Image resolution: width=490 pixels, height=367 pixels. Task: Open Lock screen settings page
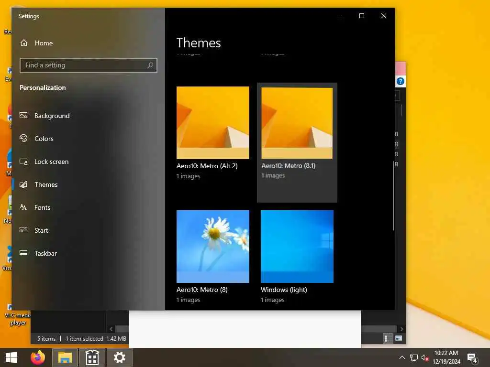click(51, 162)
